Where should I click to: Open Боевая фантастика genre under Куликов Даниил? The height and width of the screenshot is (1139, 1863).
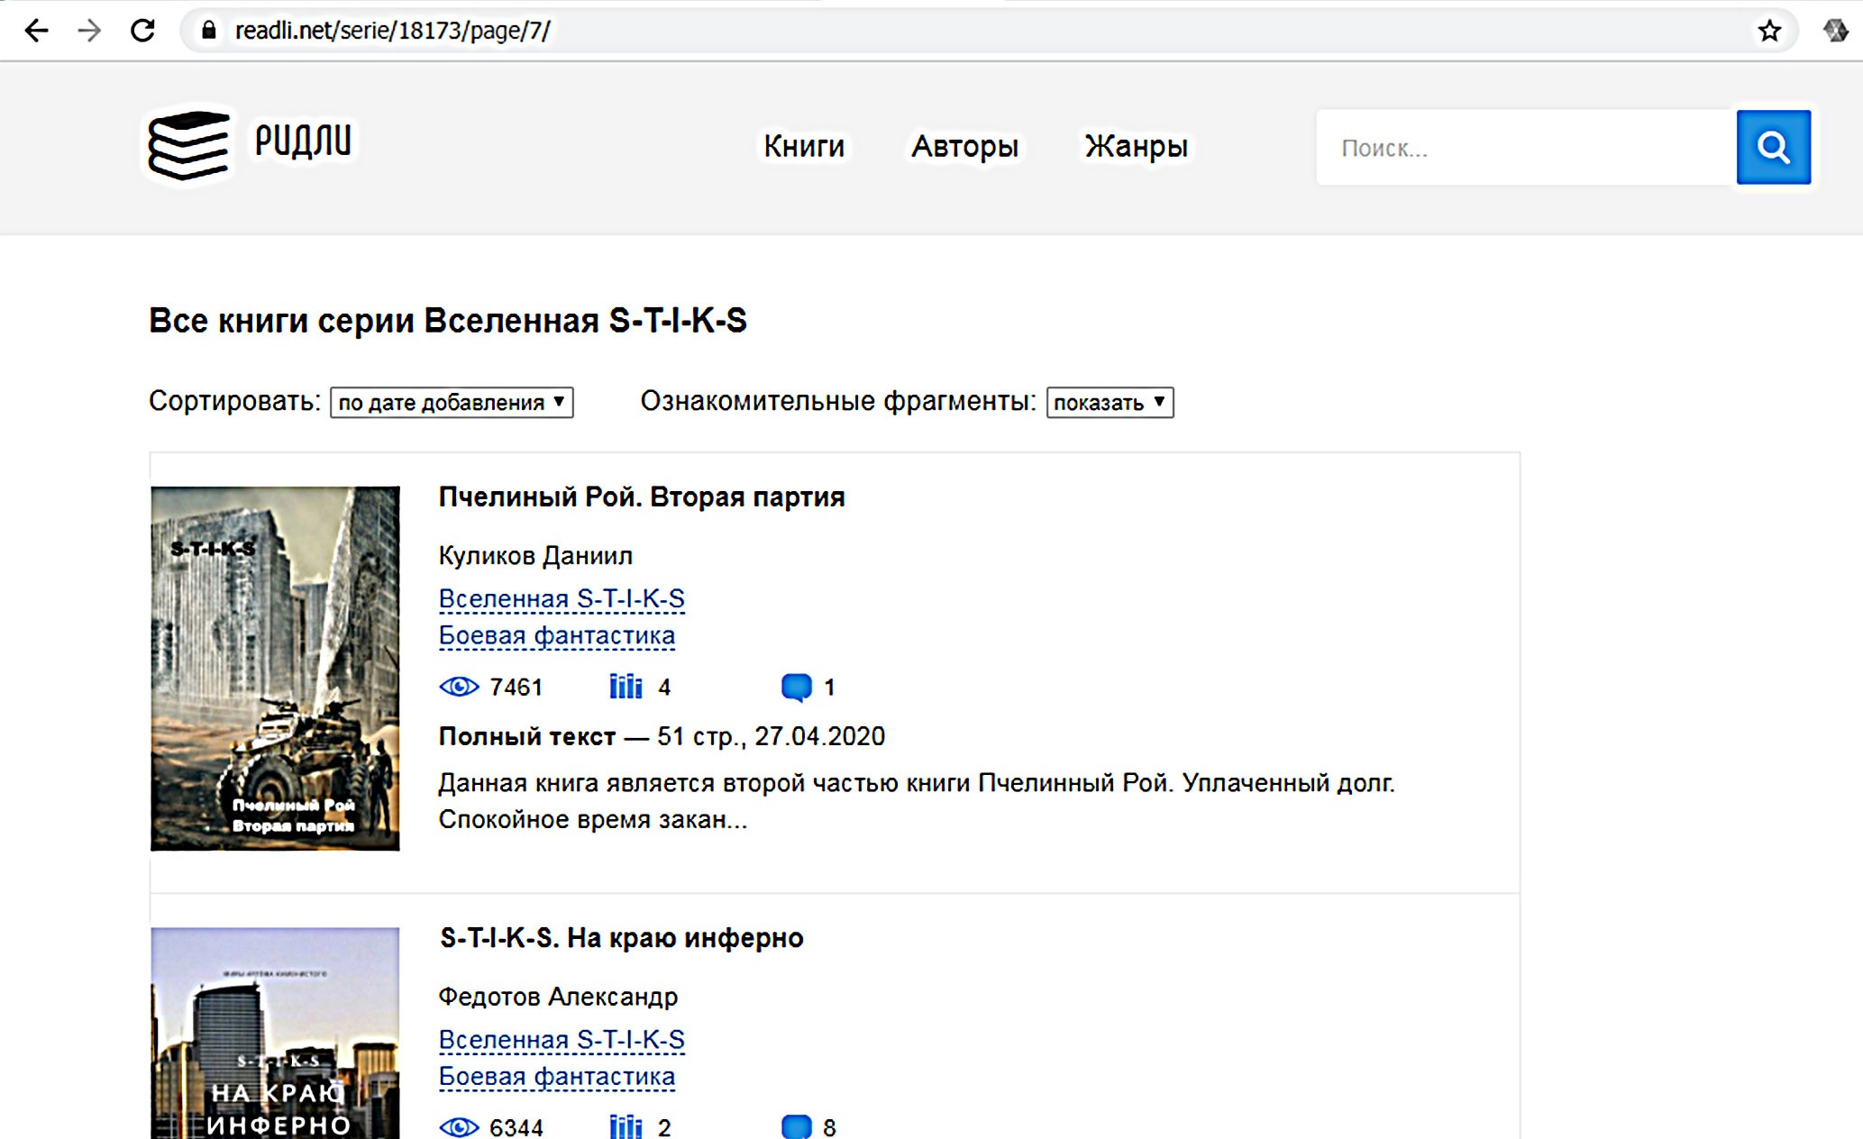point(556,635)
